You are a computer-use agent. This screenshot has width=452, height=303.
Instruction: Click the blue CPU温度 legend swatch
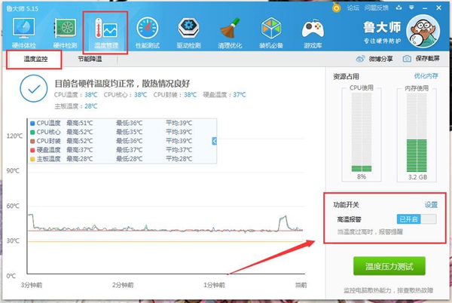[x=32, y=124]
